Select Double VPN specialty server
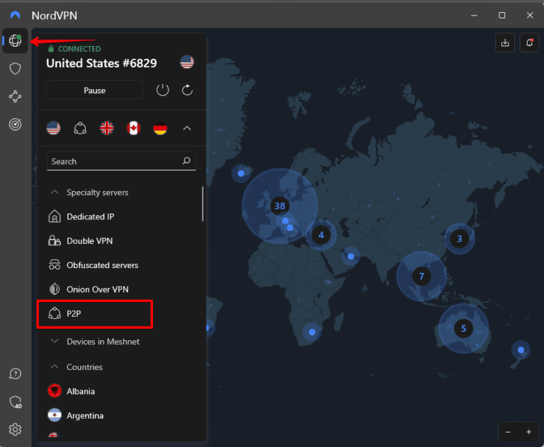 [x=90, y=240]
